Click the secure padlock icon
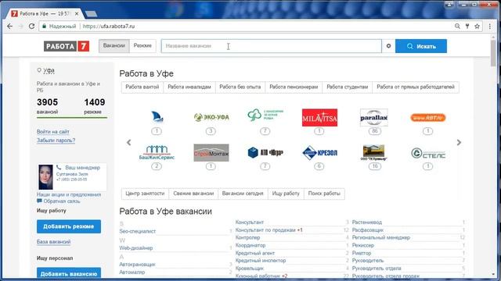The width and height of the screenshot is (501, 281). pyautogui.click(x=44, y=26)
